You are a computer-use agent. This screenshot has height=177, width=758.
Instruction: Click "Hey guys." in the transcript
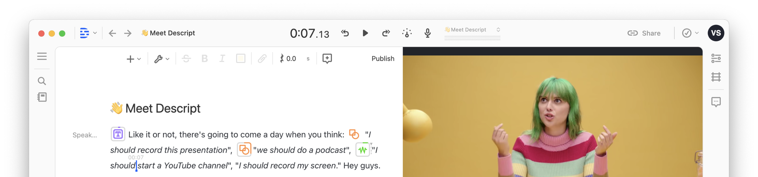point(362,166)
